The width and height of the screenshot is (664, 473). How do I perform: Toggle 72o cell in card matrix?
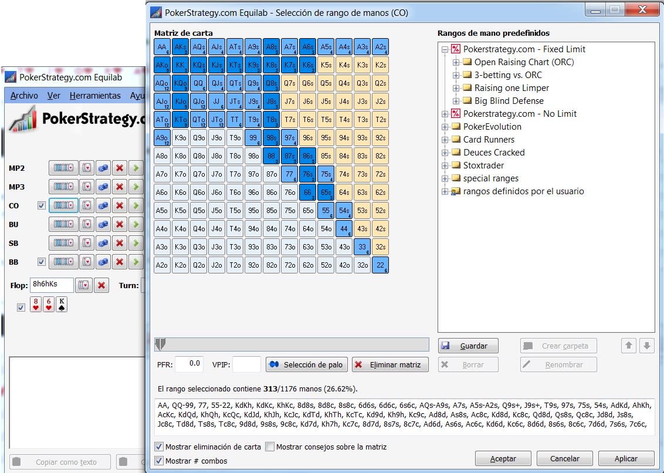tap(290, 265)
